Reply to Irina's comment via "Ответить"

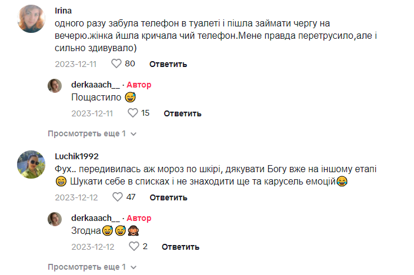168,63
